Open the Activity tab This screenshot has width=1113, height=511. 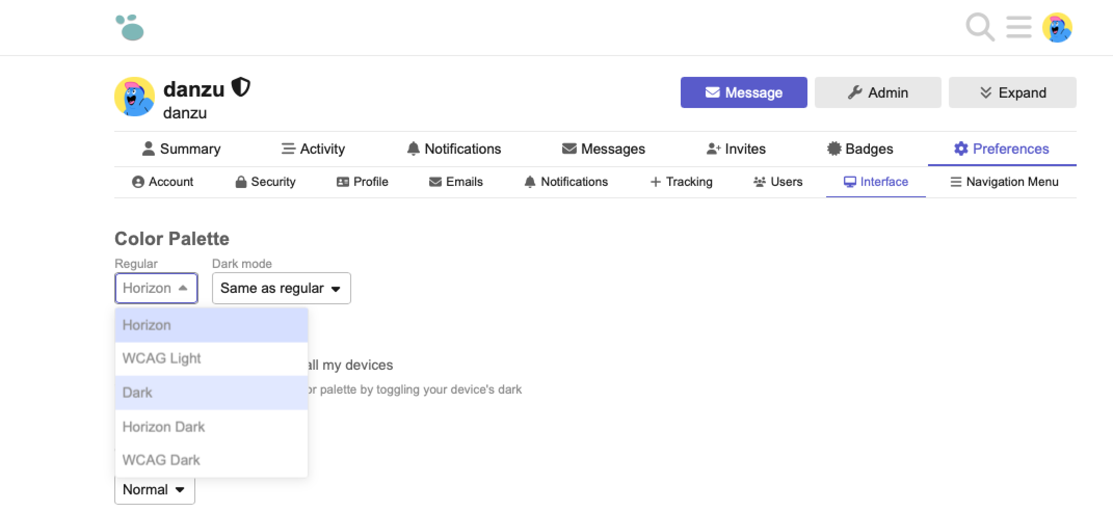[x=313, y=149]
